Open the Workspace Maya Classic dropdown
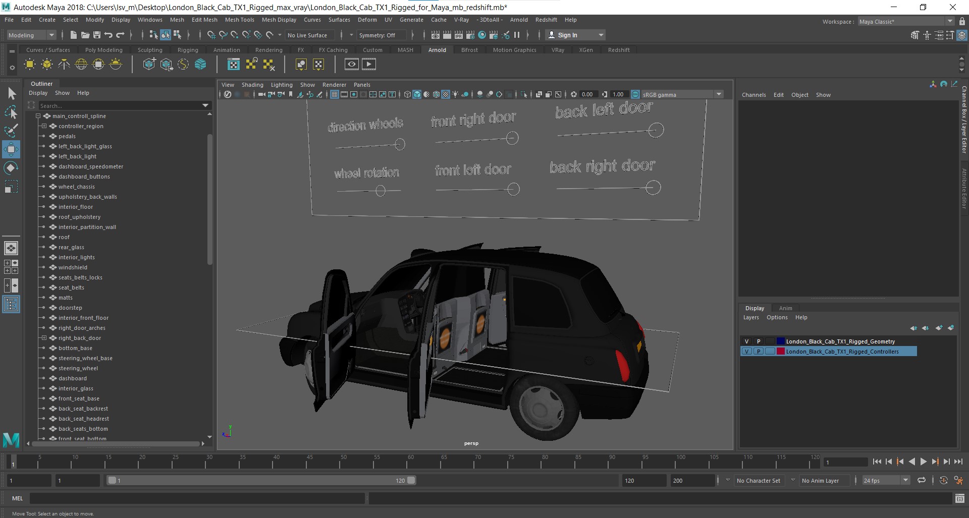 (x=906, y=22)
